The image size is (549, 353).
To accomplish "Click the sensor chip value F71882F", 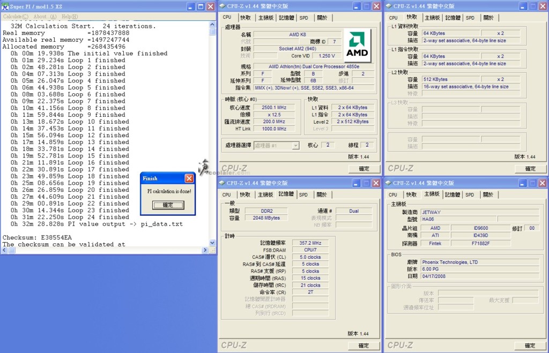I will coord(480,243).
